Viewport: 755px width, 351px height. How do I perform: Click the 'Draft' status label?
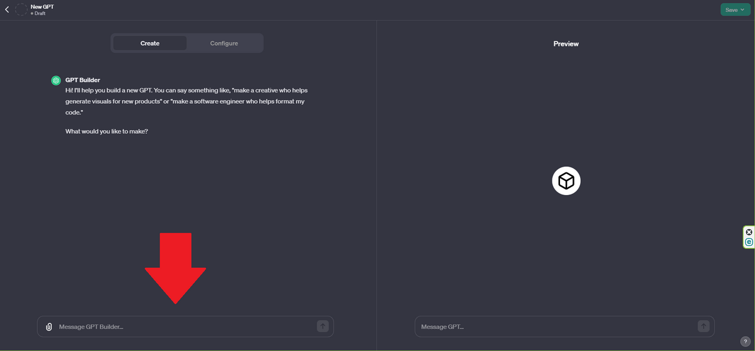(x=40, y=13)
